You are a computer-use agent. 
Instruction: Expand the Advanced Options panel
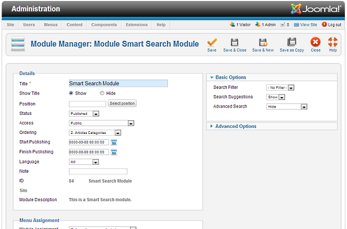tap(272, 126)
